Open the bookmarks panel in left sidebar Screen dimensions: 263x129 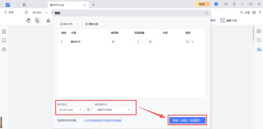tap(4, 40)
